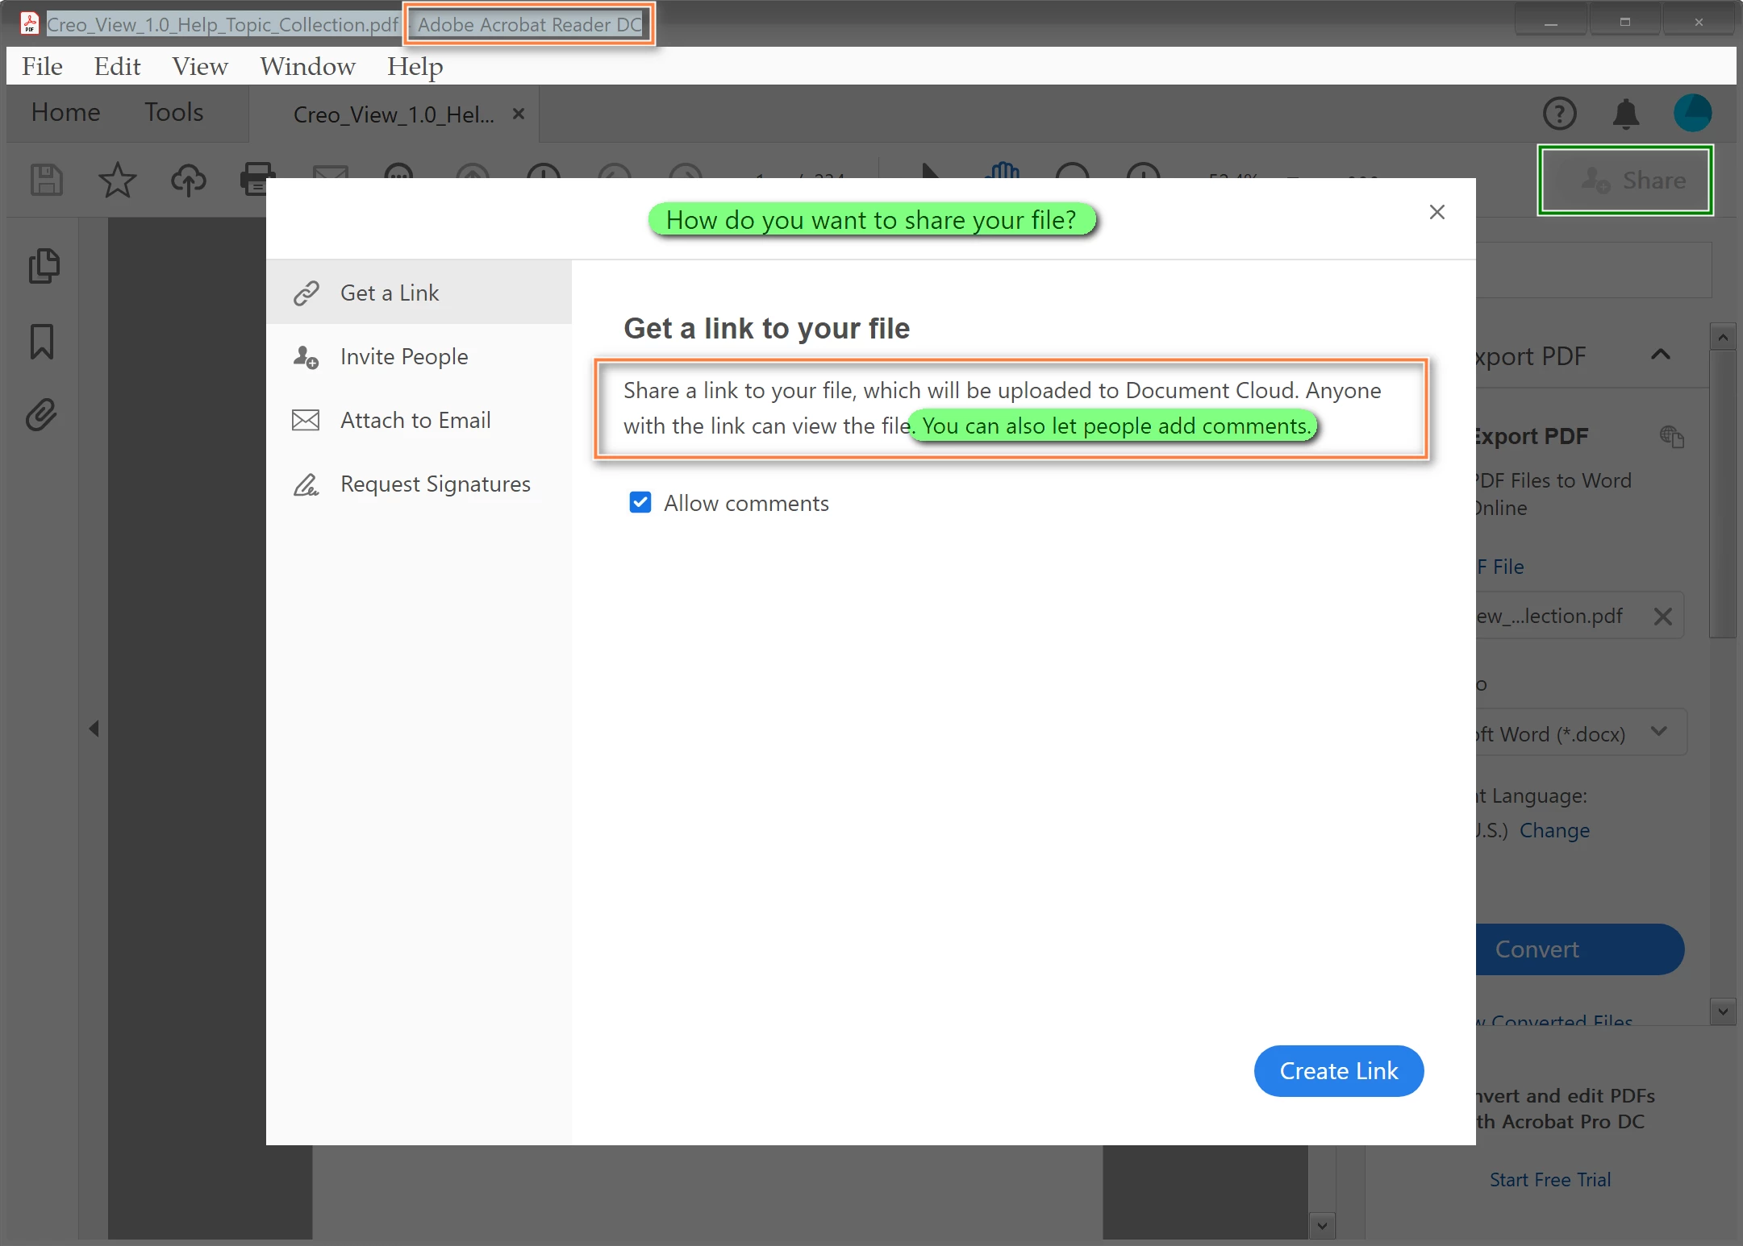Switch to the Tools tab
1743x1246 pixels.
pyautogui.click(x=173, y=112)
